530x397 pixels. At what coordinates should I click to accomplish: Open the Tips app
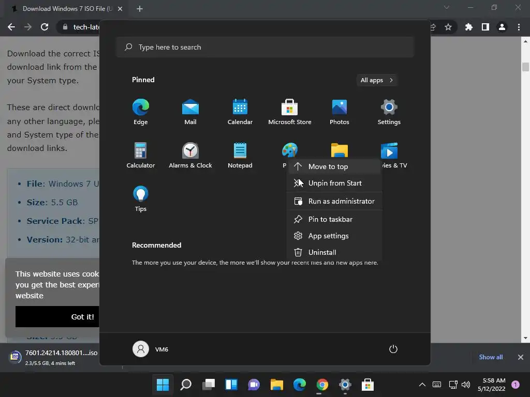point(141,199)
